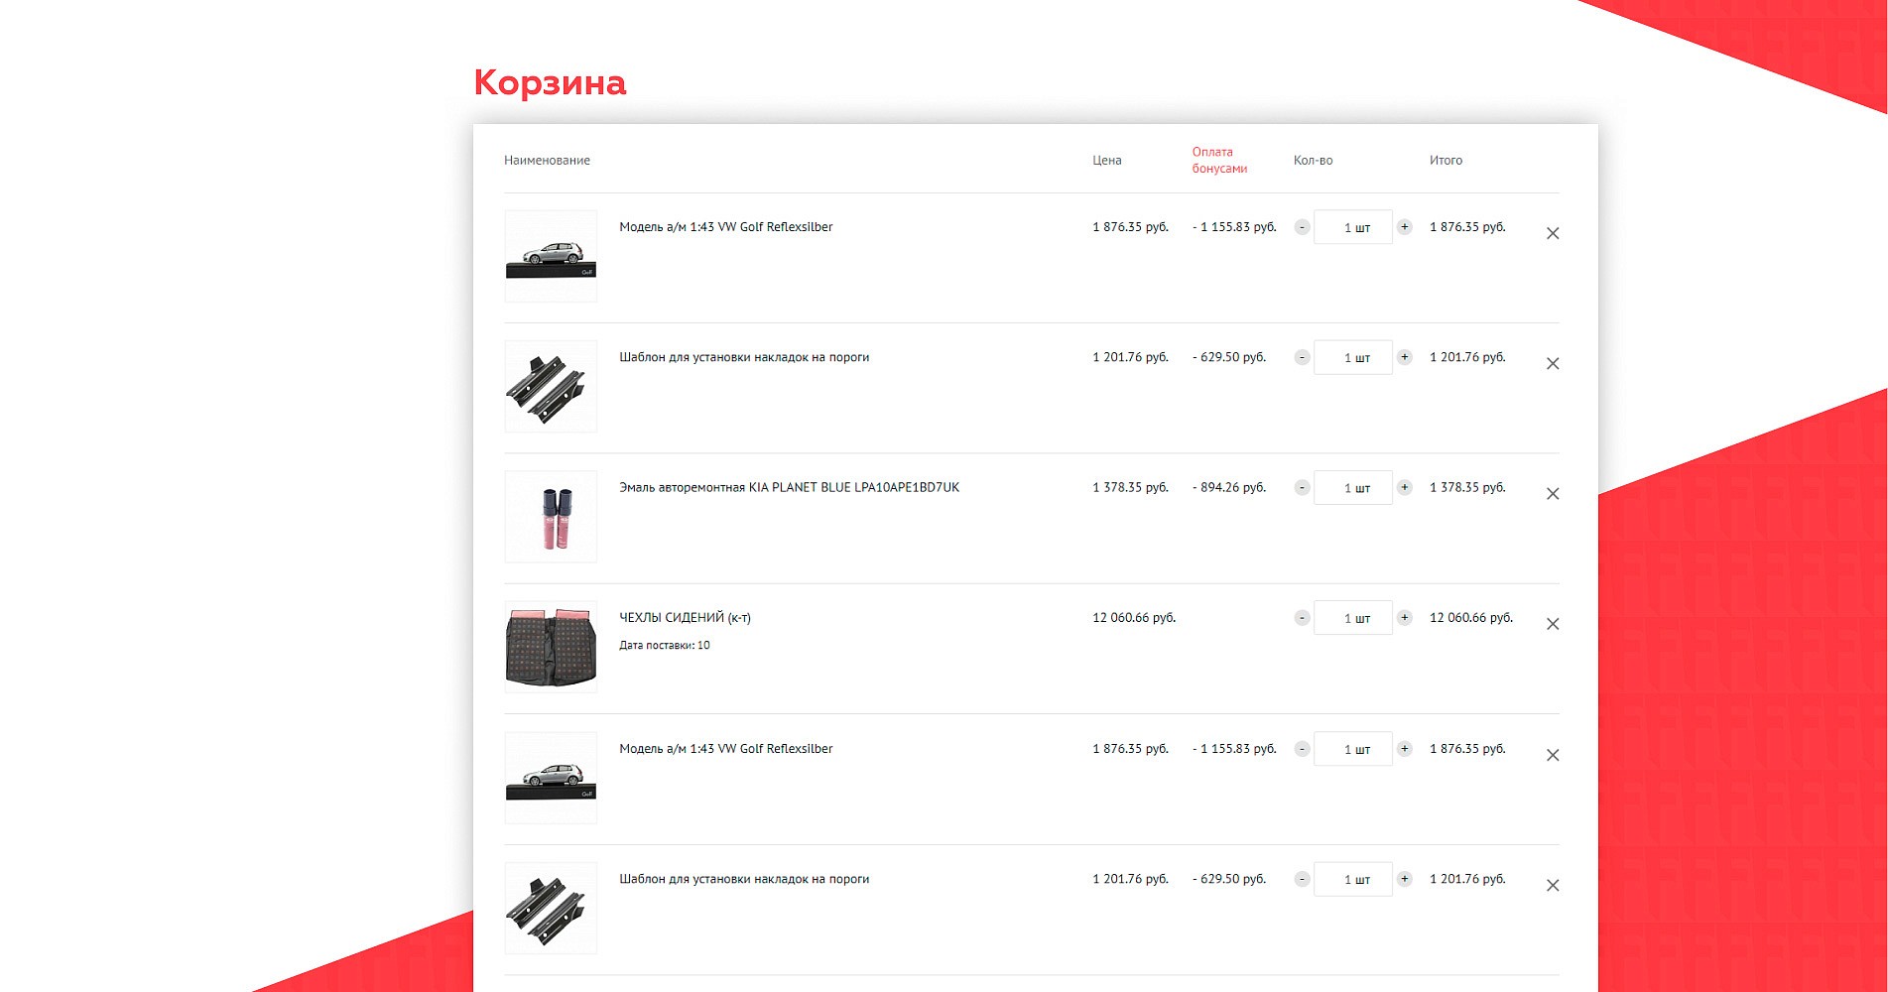This screenshot has height=992, width=1888.
Task: Remove the topmost VW Golf model from cart
Action: (x=1553, y=234)
